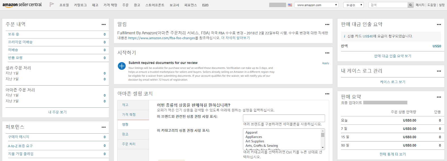447x161 pixels.
Task: Click the 케이스 로그 보기 link
Action: pos(393,82)
